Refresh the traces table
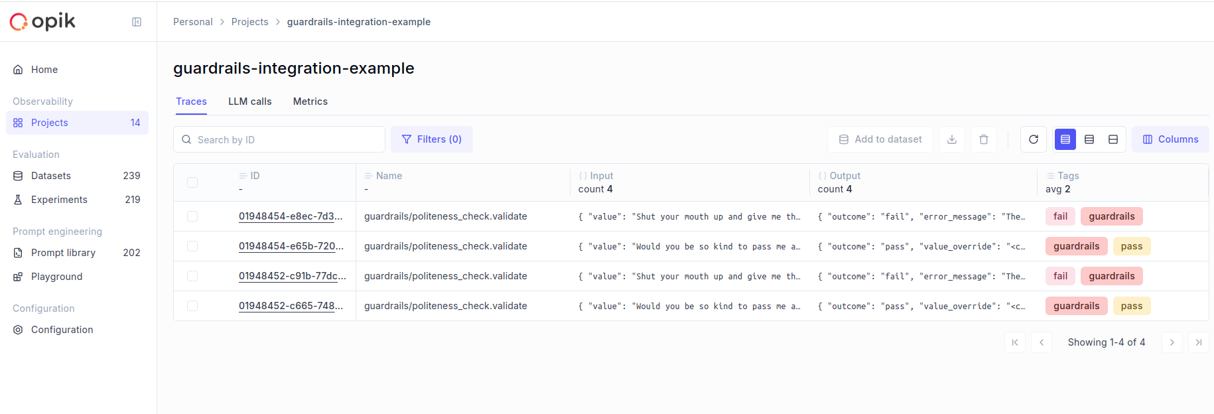The image size is (1214, 414). coord(1033,139)
